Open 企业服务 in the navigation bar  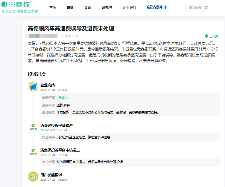pyautogui.click(x=129, y=7)
